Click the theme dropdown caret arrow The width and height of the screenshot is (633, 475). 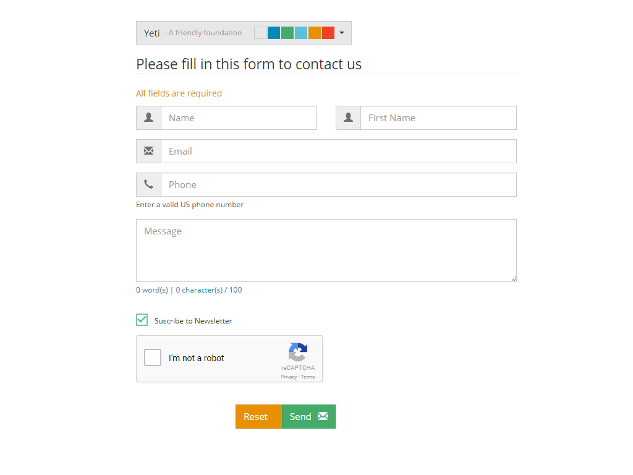tap(342, 33)
